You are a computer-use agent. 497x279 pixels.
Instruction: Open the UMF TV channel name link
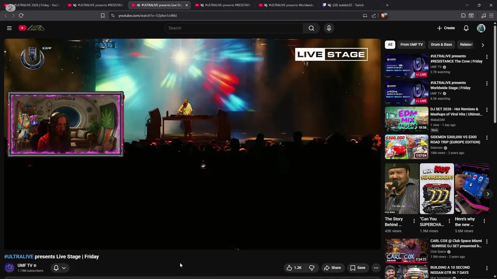click(25, 265)
